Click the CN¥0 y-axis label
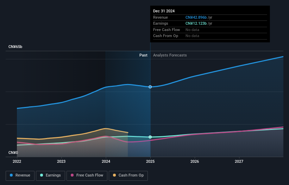Screen dimensions: 289x185 tap(13, 153)
